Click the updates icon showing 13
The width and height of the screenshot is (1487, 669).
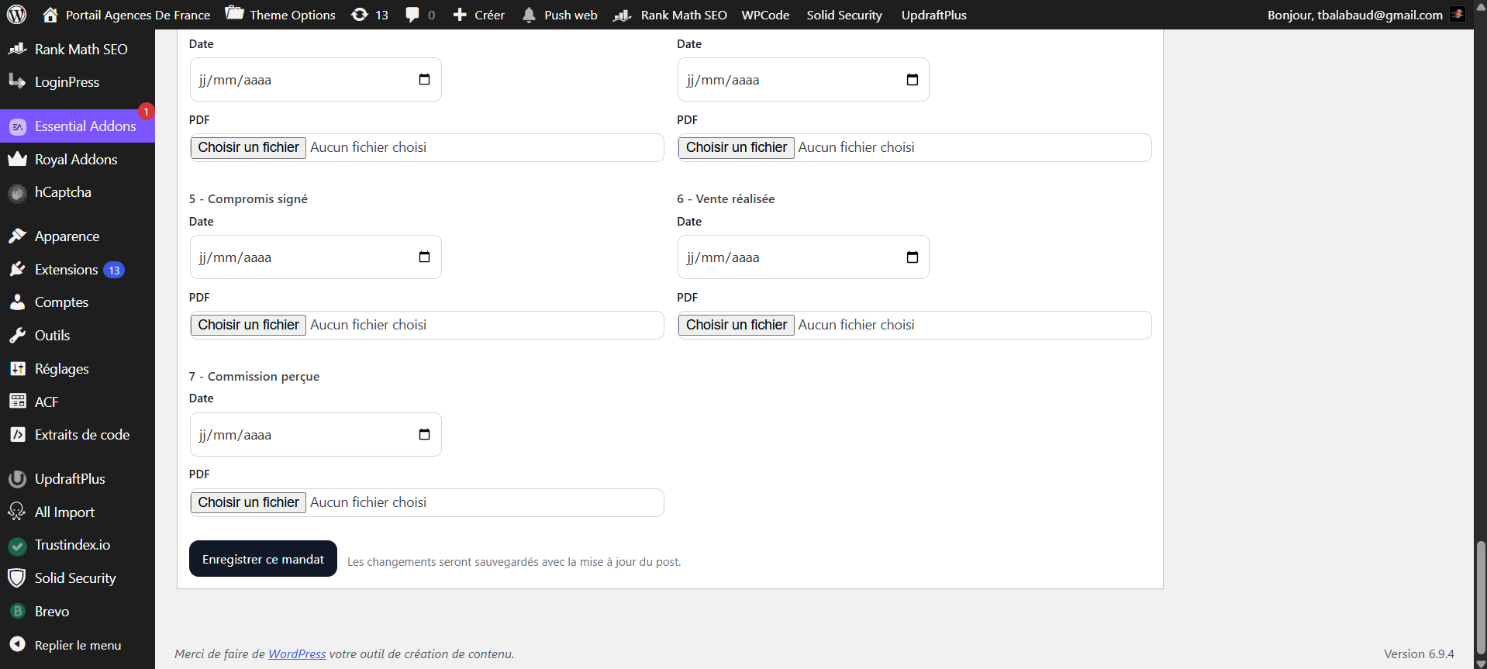coord(370,15)
